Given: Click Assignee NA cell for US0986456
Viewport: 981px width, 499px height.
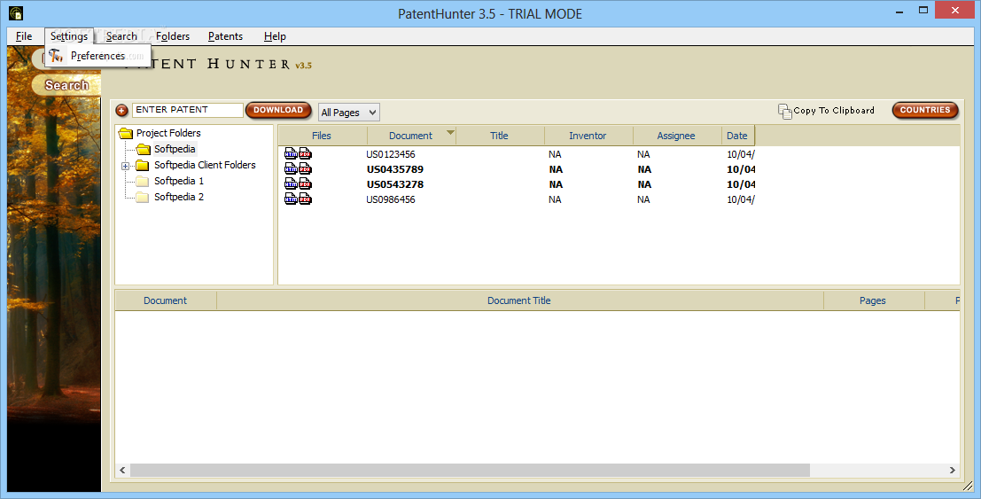Looking at the screenshot, I should click(x=643, y=199).
